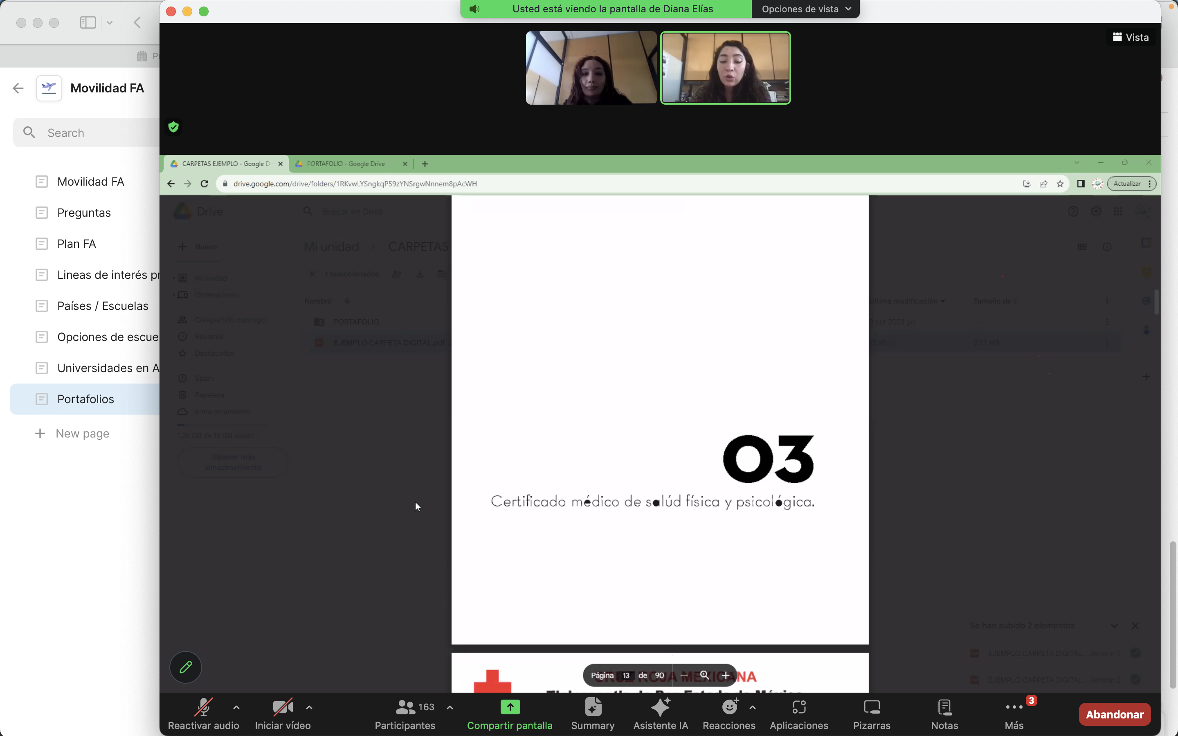
Task: Open the Summary tool in Zoom toolbar
Action: point(592,713)
